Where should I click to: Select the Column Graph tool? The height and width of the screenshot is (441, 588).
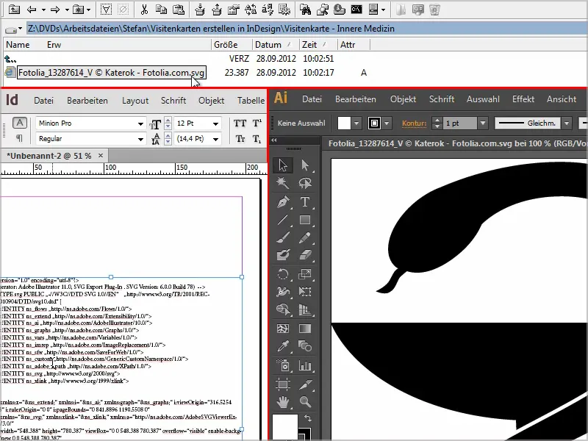tap(305, 365)
